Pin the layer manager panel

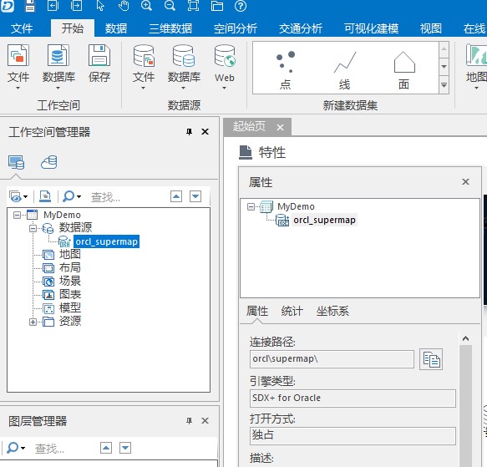click(189, 421)
